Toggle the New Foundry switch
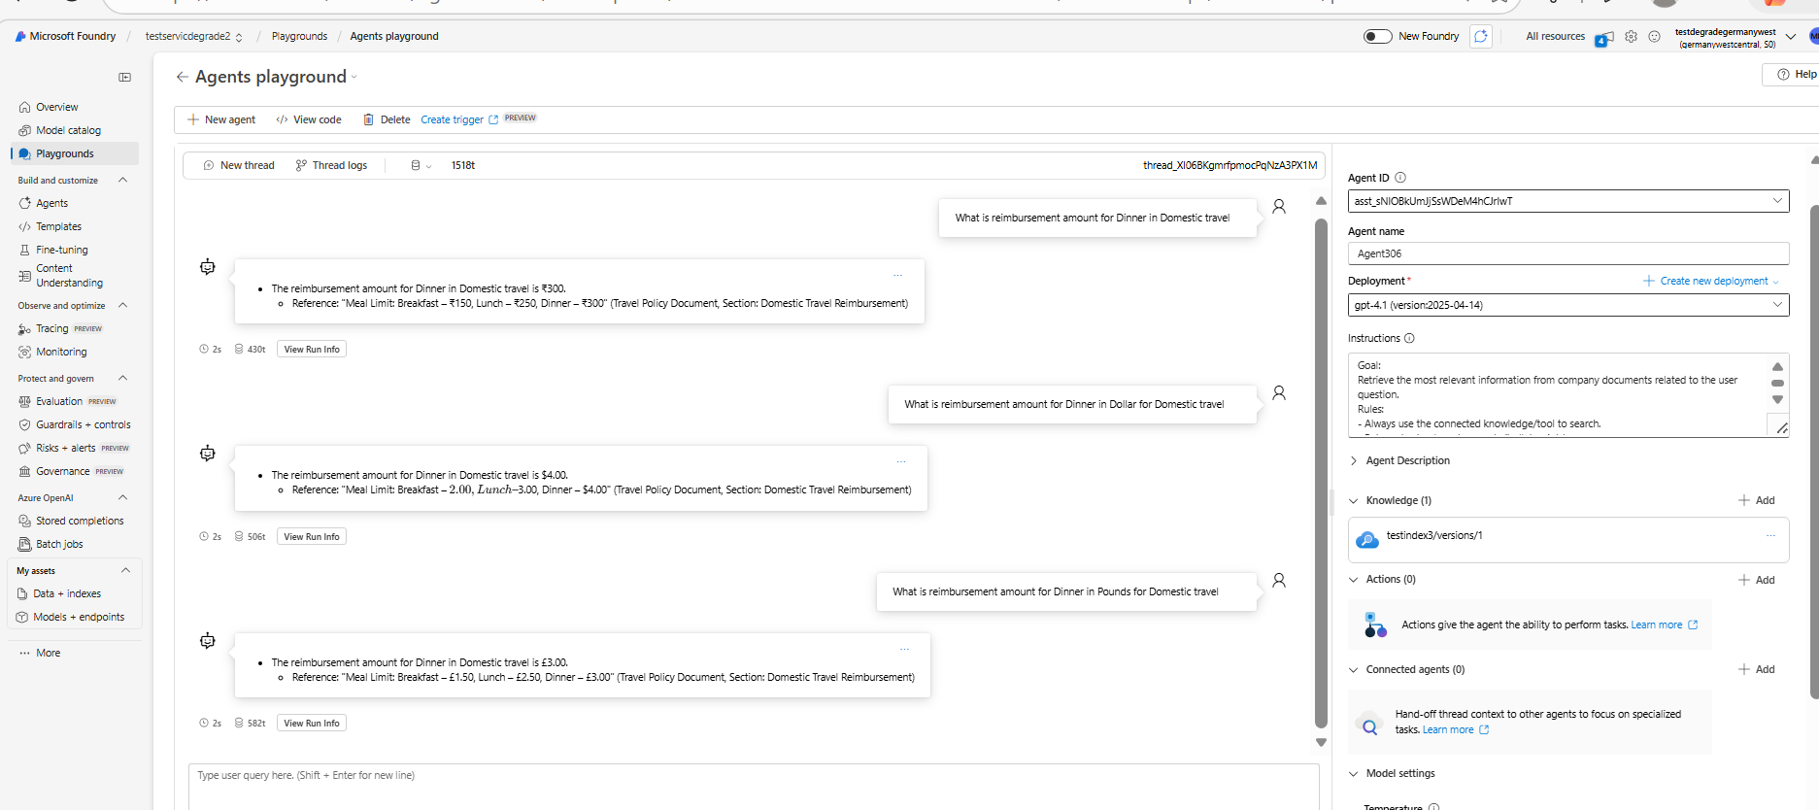The height and width of the screenshot is (810, 1819). point(1377,37)
